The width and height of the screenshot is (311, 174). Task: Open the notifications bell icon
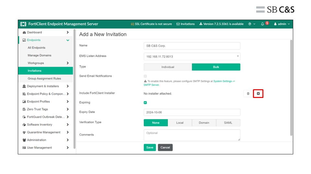[263, 24]
